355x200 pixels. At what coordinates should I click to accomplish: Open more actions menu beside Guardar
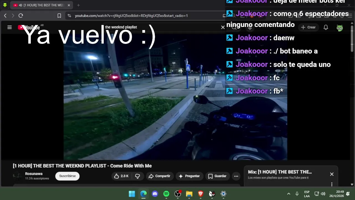[236, 176]
